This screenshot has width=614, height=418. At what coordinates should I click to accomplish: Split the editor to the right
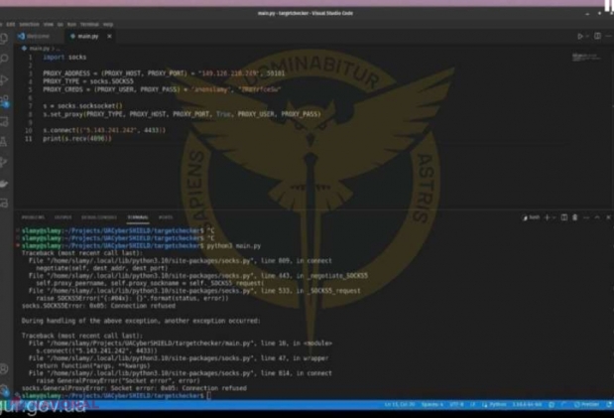pyautogui.click(x=595, y=36)
